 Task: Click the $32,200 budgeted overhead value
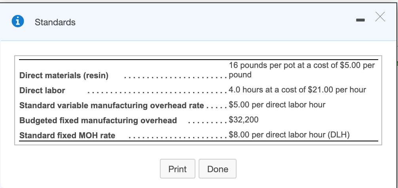[244, 120]
